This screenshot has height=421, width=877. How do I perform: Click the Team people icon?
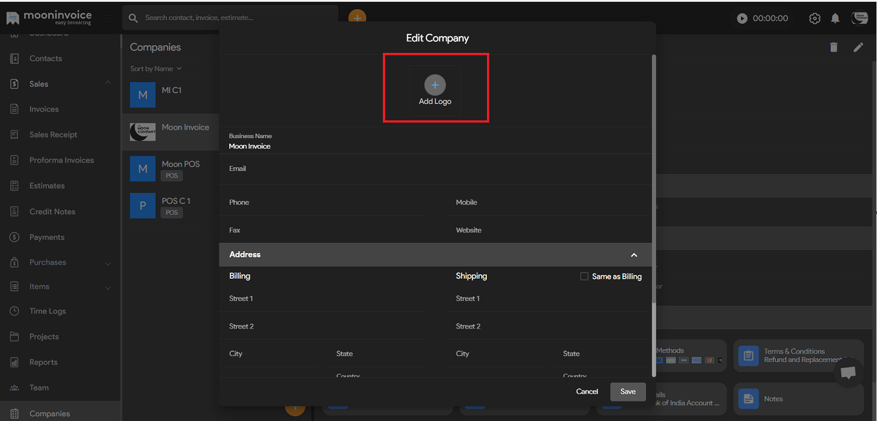pyautogui.click(x=15, y=388)
